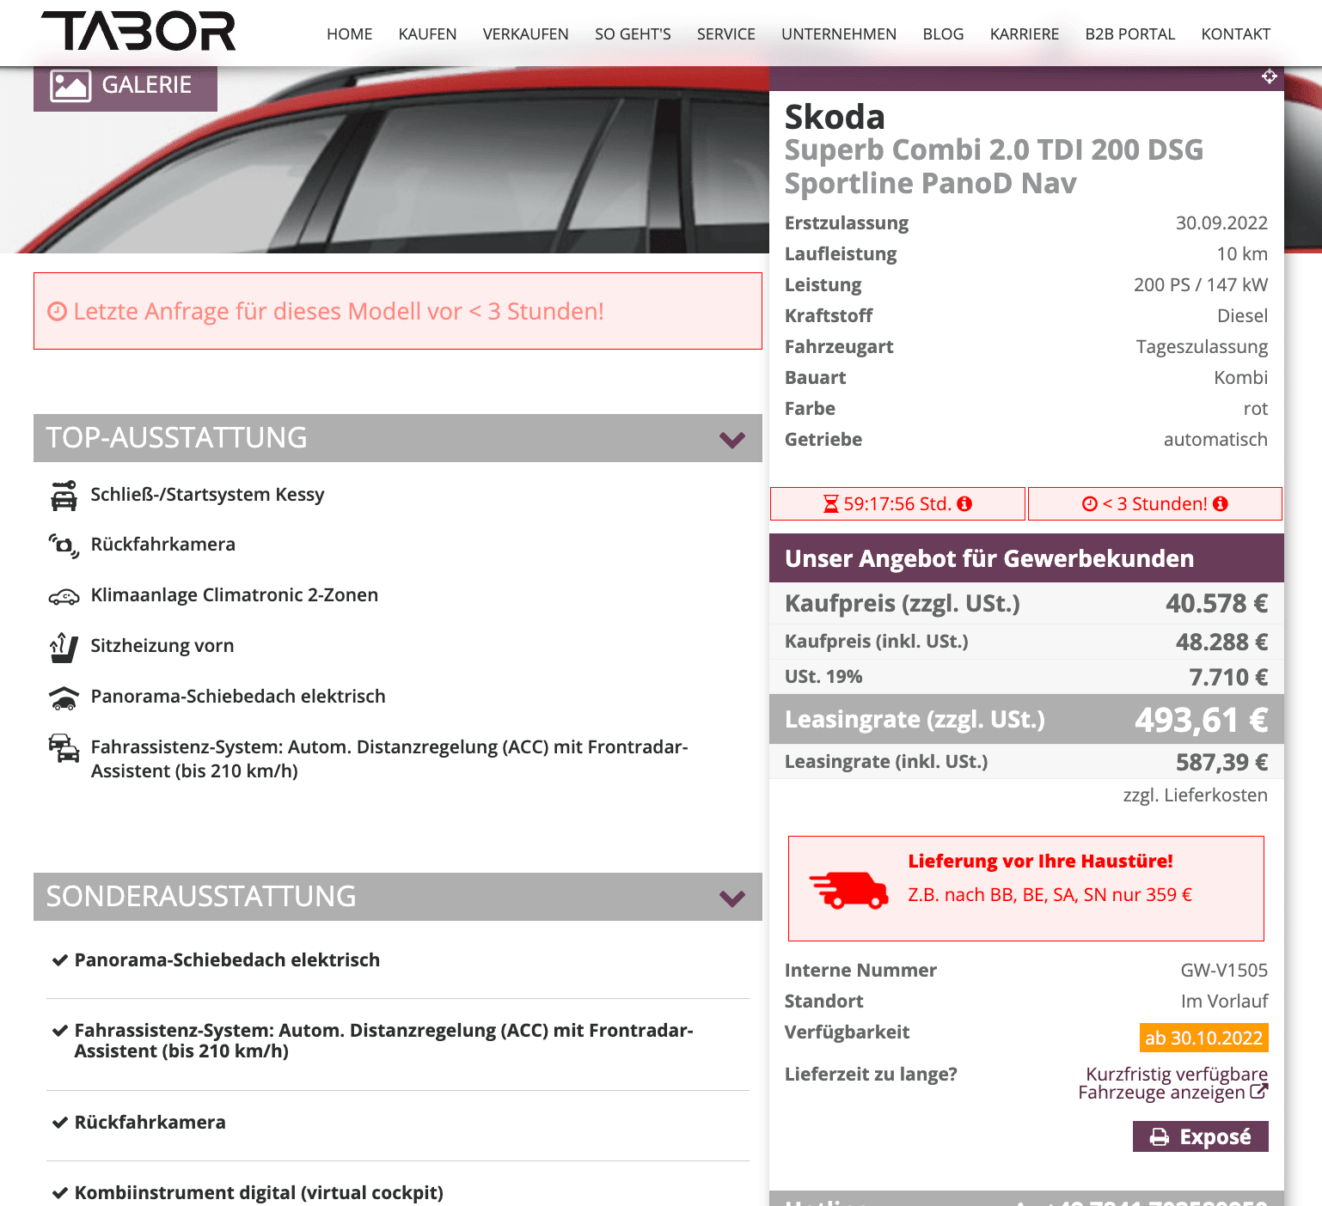
Task: Click the clock icon in the '< 3 Stunden!' box
Action: [1090, 504]
